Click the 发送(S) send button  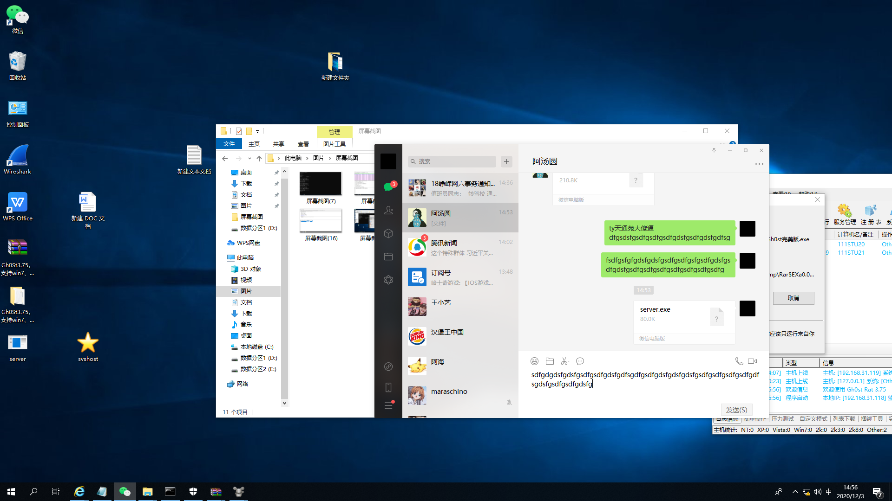pos(736,410)
